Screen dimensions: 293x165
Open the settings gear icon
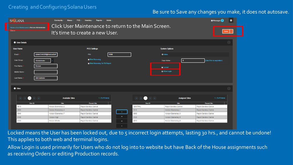click(231, 20)
